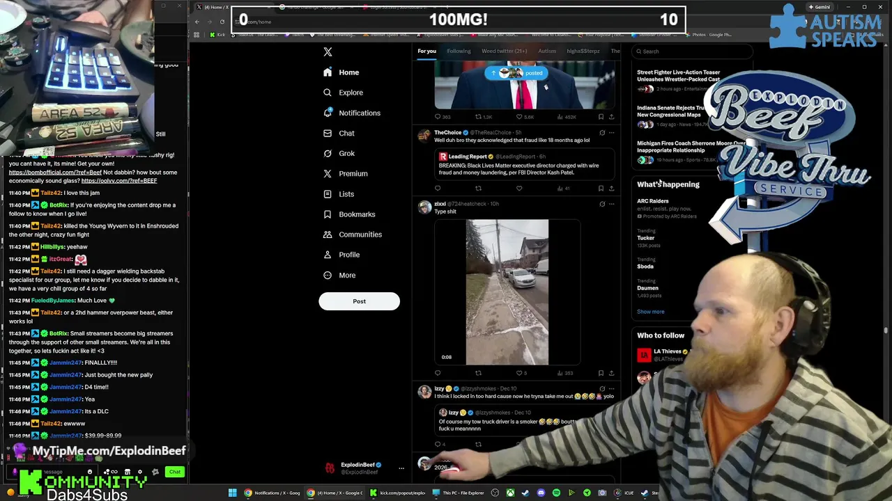Share TheChoice post
This screenshot has width=892, height=501.
611,189
